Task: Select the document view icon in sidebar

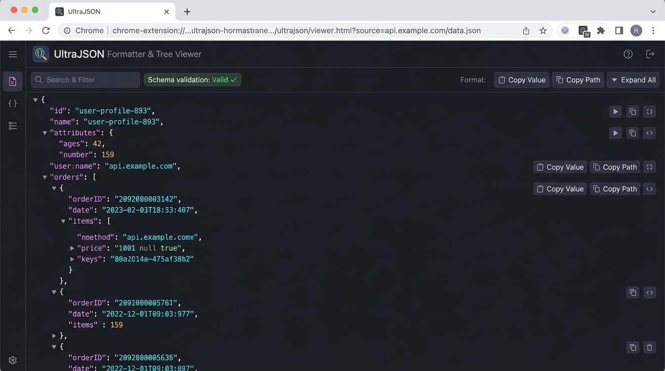Action: (x=13, y=81)
